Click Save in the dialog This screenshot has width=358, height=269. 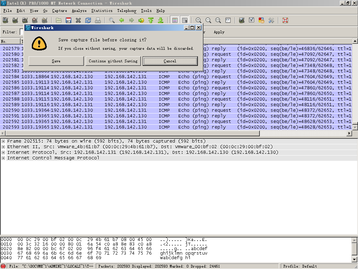(x=56, y=61)
